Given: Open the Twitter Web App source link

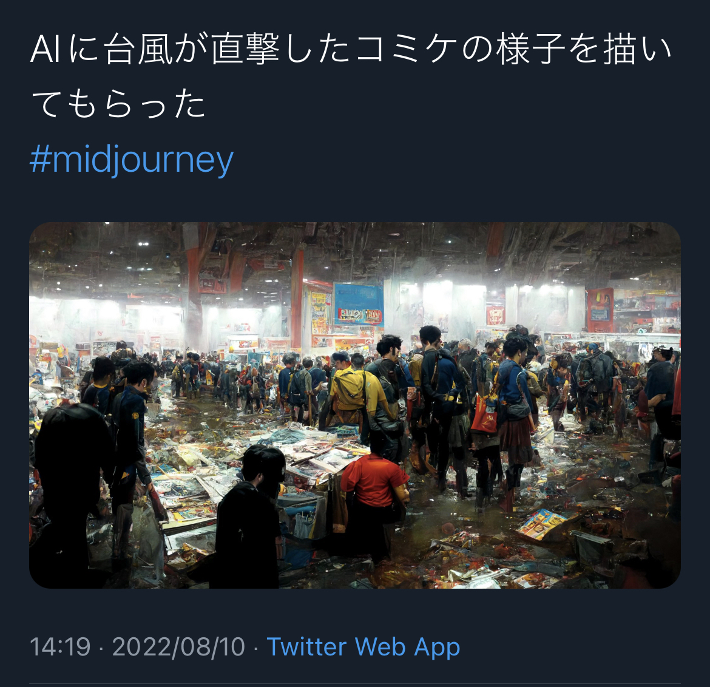Looking at the screenshot, I should click(x=363, y=647).
